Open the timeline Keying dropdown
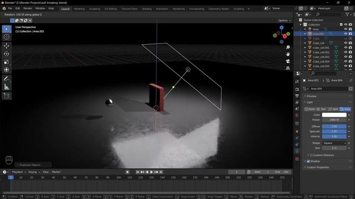The height and width of the screenshot is (199, 355). (34, 172)
